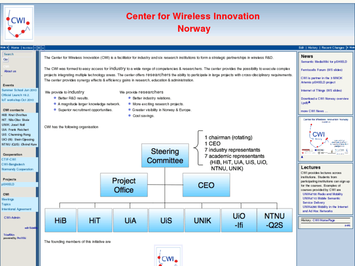Open the Normandy Cooperation link
355x266 pixels.
point(18,169)
